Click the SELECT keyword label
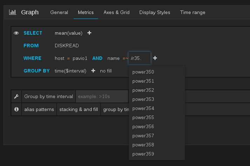 point(33,33)
